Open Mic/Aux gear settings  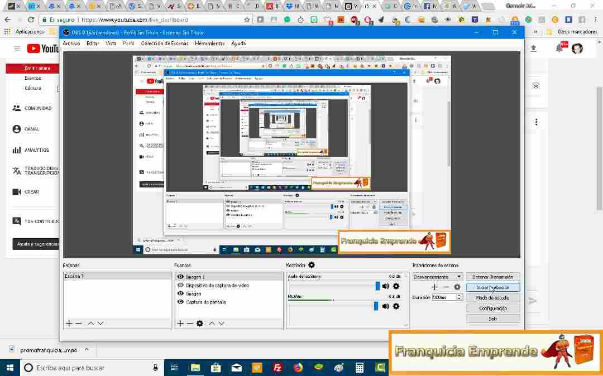click(396, 306)
